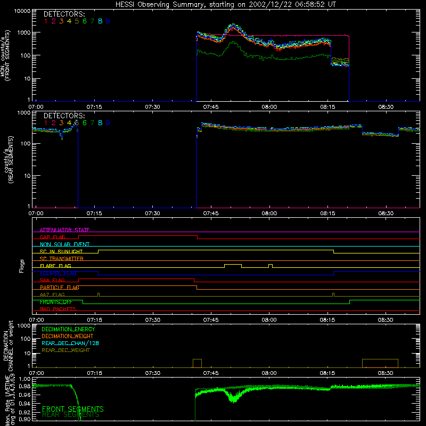Click the GAP_FLAG label

(x=52, y=237)
